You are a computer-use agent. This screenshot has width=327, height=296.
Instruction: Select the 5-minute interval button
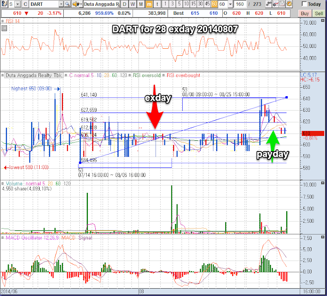[179, 4]
